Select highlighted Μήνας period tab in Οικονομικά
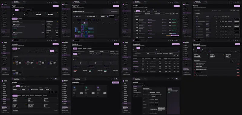The image size is (242, 115). tap(199, 48)
